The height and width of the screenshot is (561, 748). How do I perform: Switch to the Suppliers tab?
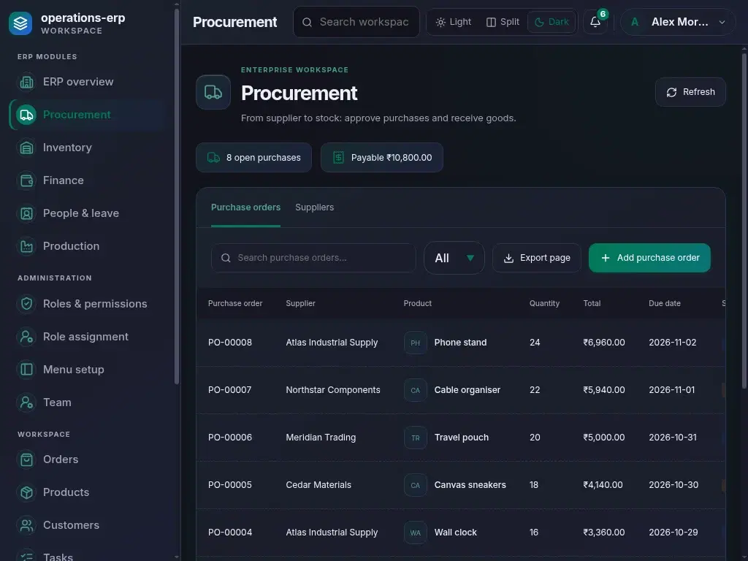click(x=314, y=207)
